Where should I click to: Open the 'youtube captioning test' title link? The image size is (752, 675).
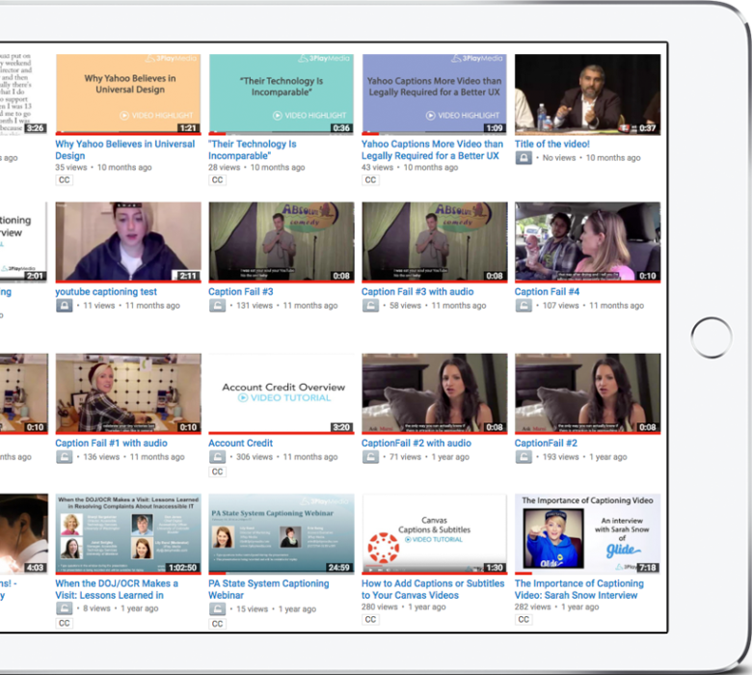coord(106,291)
